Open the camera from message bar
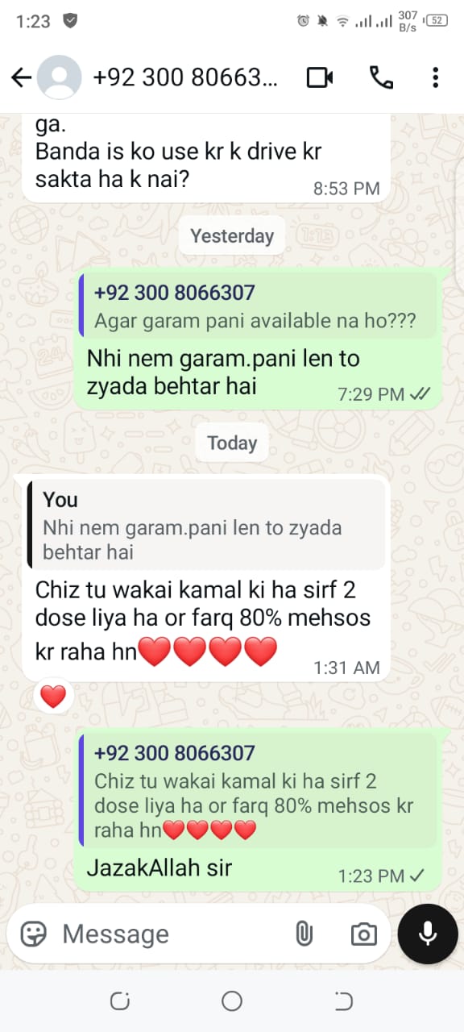464x1032 pixels. tap(364, 934)
